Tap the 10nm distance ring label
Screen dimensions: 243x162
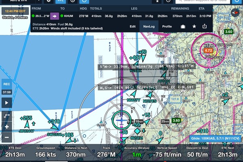139,122
